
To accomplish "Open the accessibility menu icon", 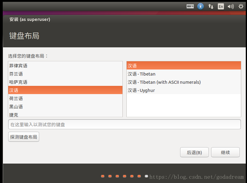I will coord(201,6).
